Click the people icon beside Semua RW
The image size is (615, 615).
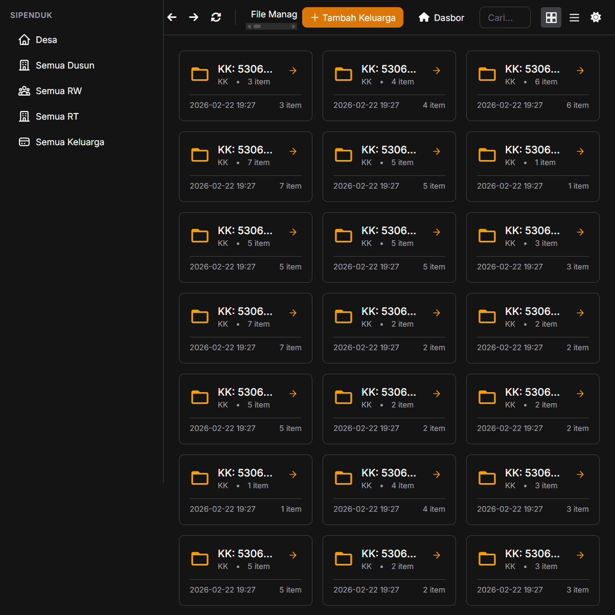click(x=24, y=90)
